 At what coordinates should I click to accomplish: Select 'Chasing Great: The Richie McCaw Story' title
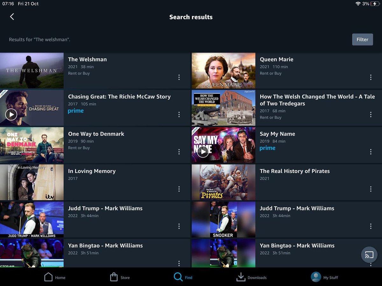[119, 97]
